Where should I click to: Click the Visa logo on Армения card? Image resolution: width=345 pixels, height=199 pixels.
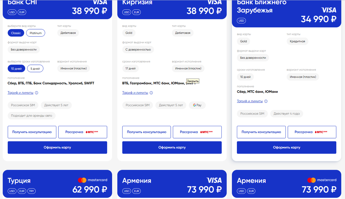click(215, 180)
